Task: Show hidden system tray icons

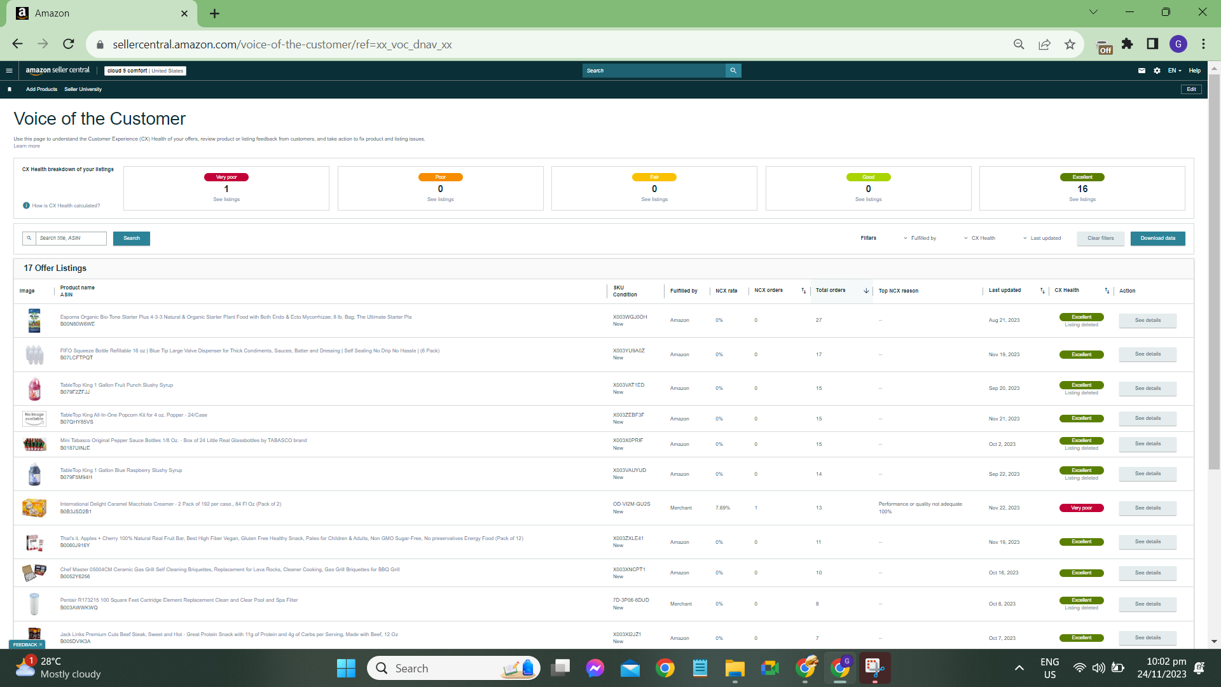Action: coord(1019,668)
